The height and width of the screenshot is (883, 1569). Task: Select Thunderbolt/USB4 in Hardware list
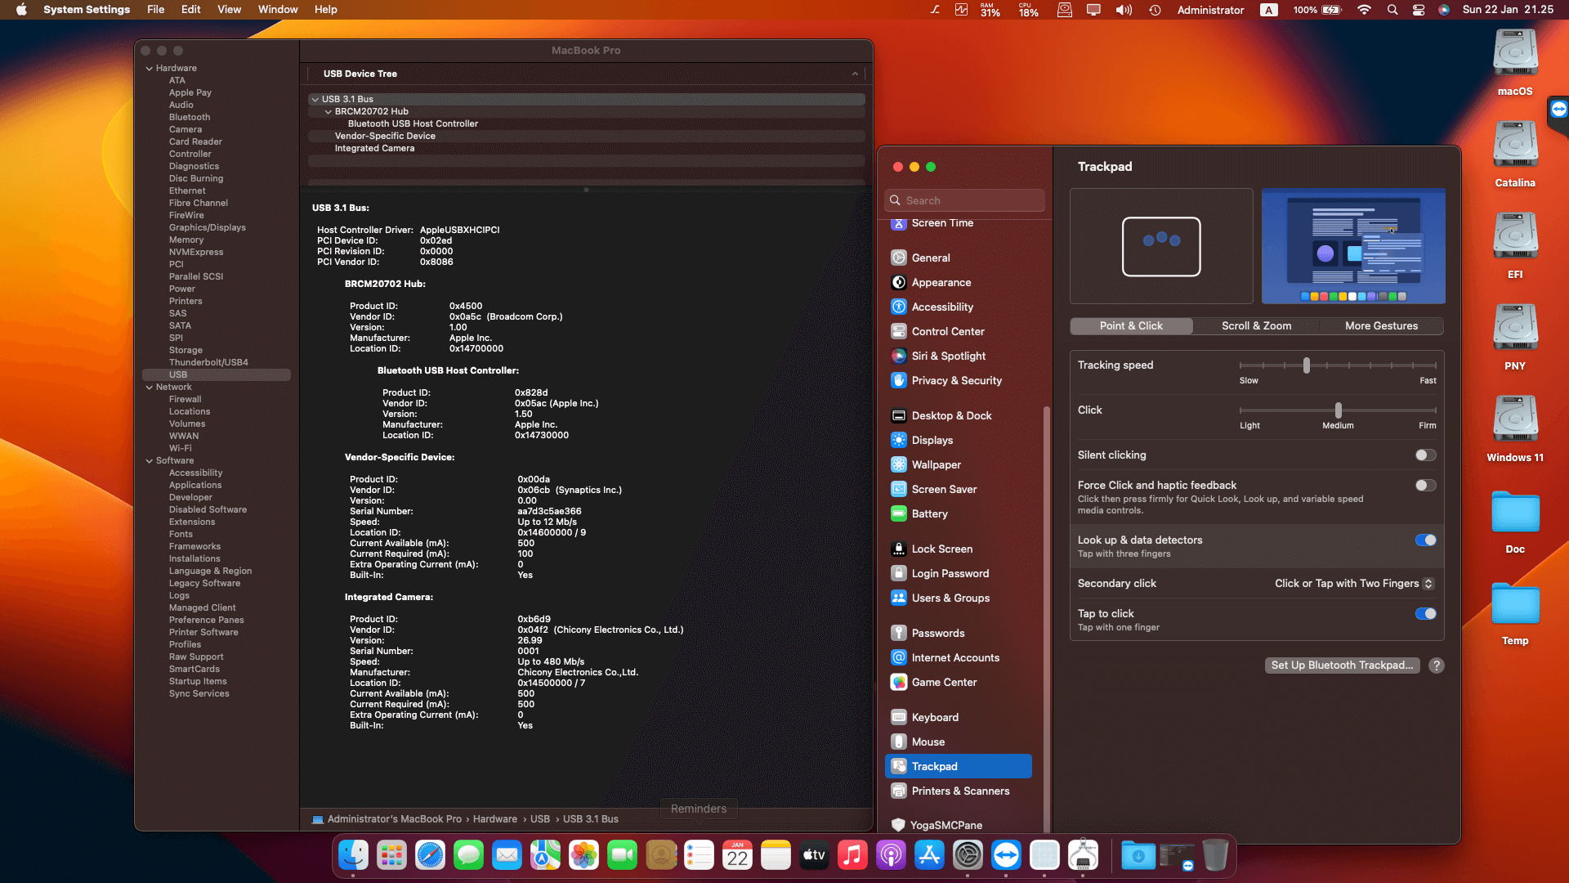click(x=208, y=363)
